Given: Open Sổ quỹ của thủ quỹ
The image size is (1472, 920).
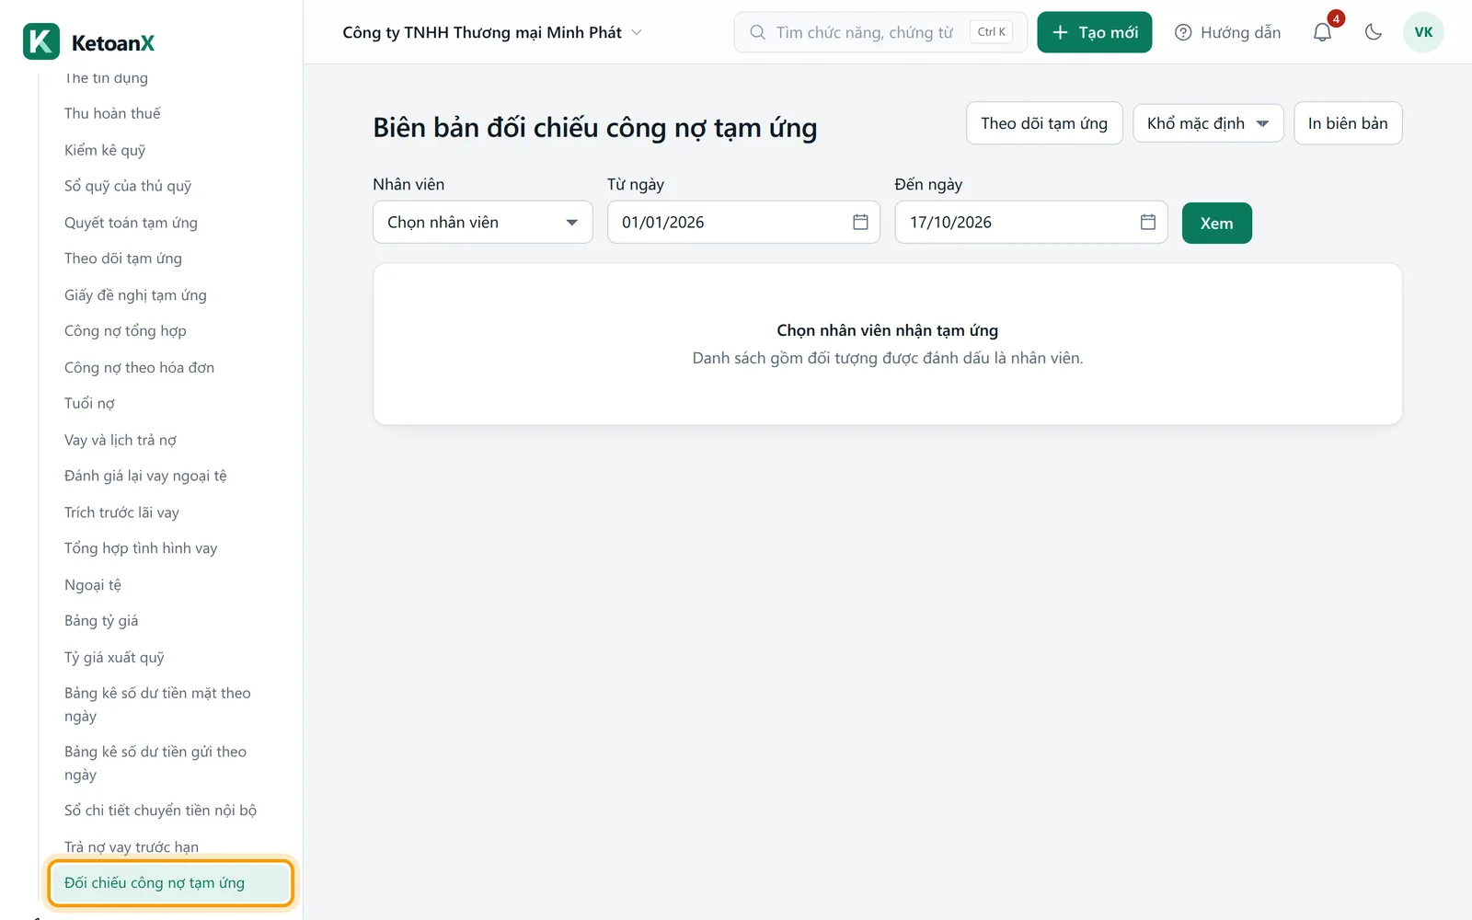Looking at the screenshot, I should tap(128, 186).
